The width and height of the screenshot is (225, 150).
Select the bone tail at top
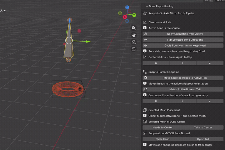(x=69, y=20)
